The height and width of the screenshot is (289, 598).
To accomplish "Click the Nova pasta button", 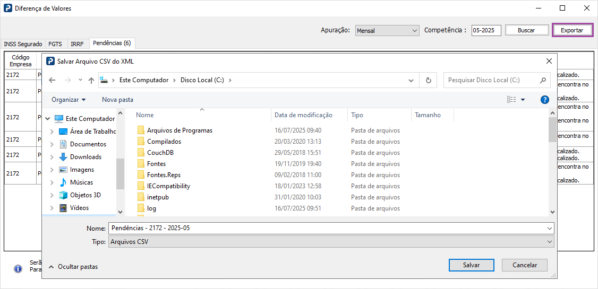I will click(117, 100).
